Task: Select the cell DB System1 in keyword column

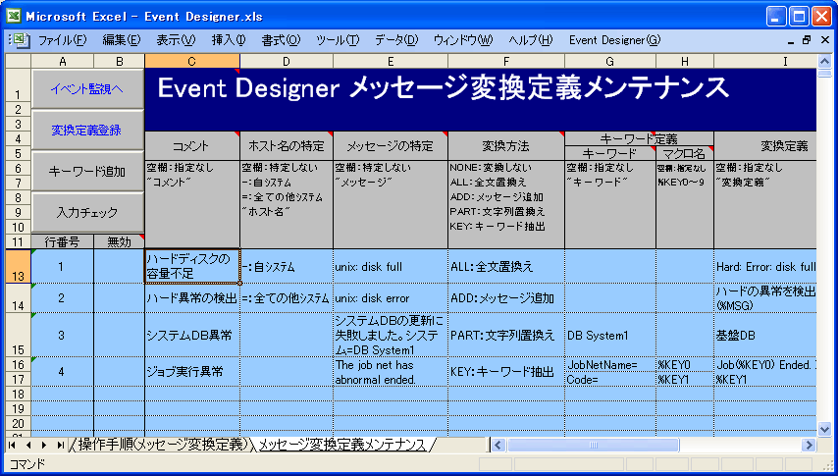Action: [610, 336]
